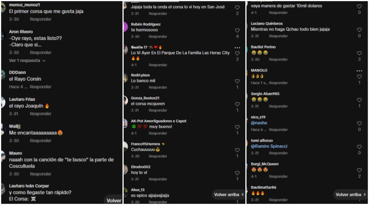Reply to Mauro's "te busco" comment

point(40,174)
